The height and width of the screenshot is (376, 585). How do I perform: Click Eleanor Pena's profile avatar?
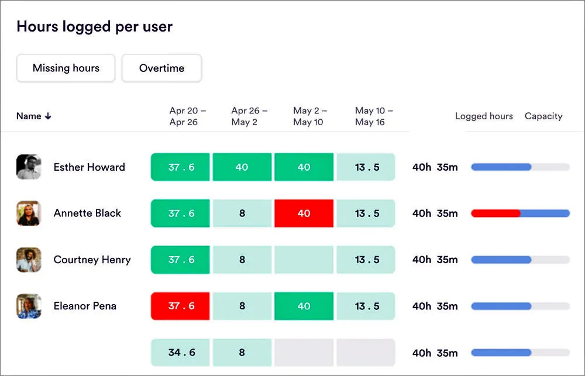(29, 306)
